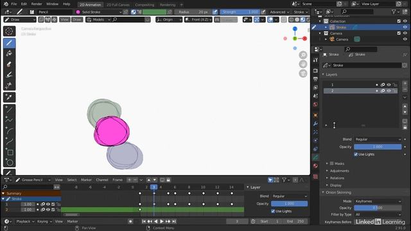
Task: Switch to Compositing workspace tab
Action: click(x=144, y=4)
